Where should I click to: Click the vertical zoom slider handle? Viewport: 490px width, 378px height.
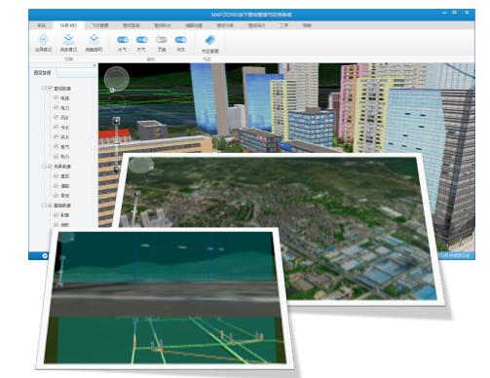coord(117,145)
